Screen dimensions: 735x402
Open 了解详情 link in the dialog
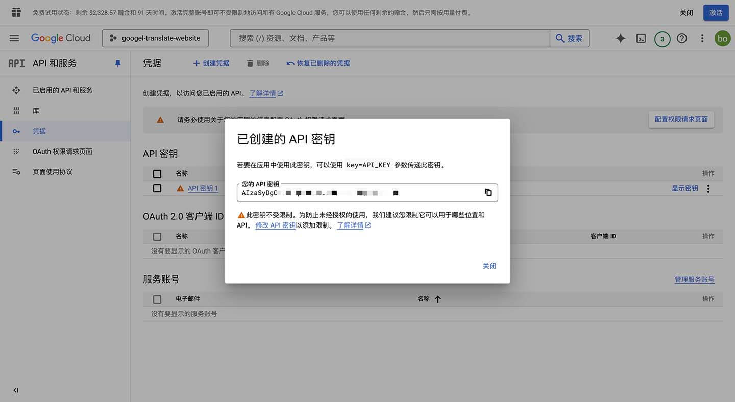tap(354, 225)
